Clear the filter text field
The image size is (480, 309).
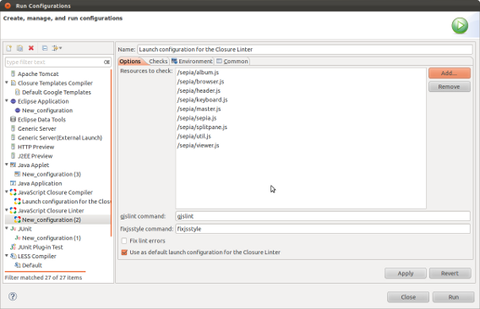(106, 62)
